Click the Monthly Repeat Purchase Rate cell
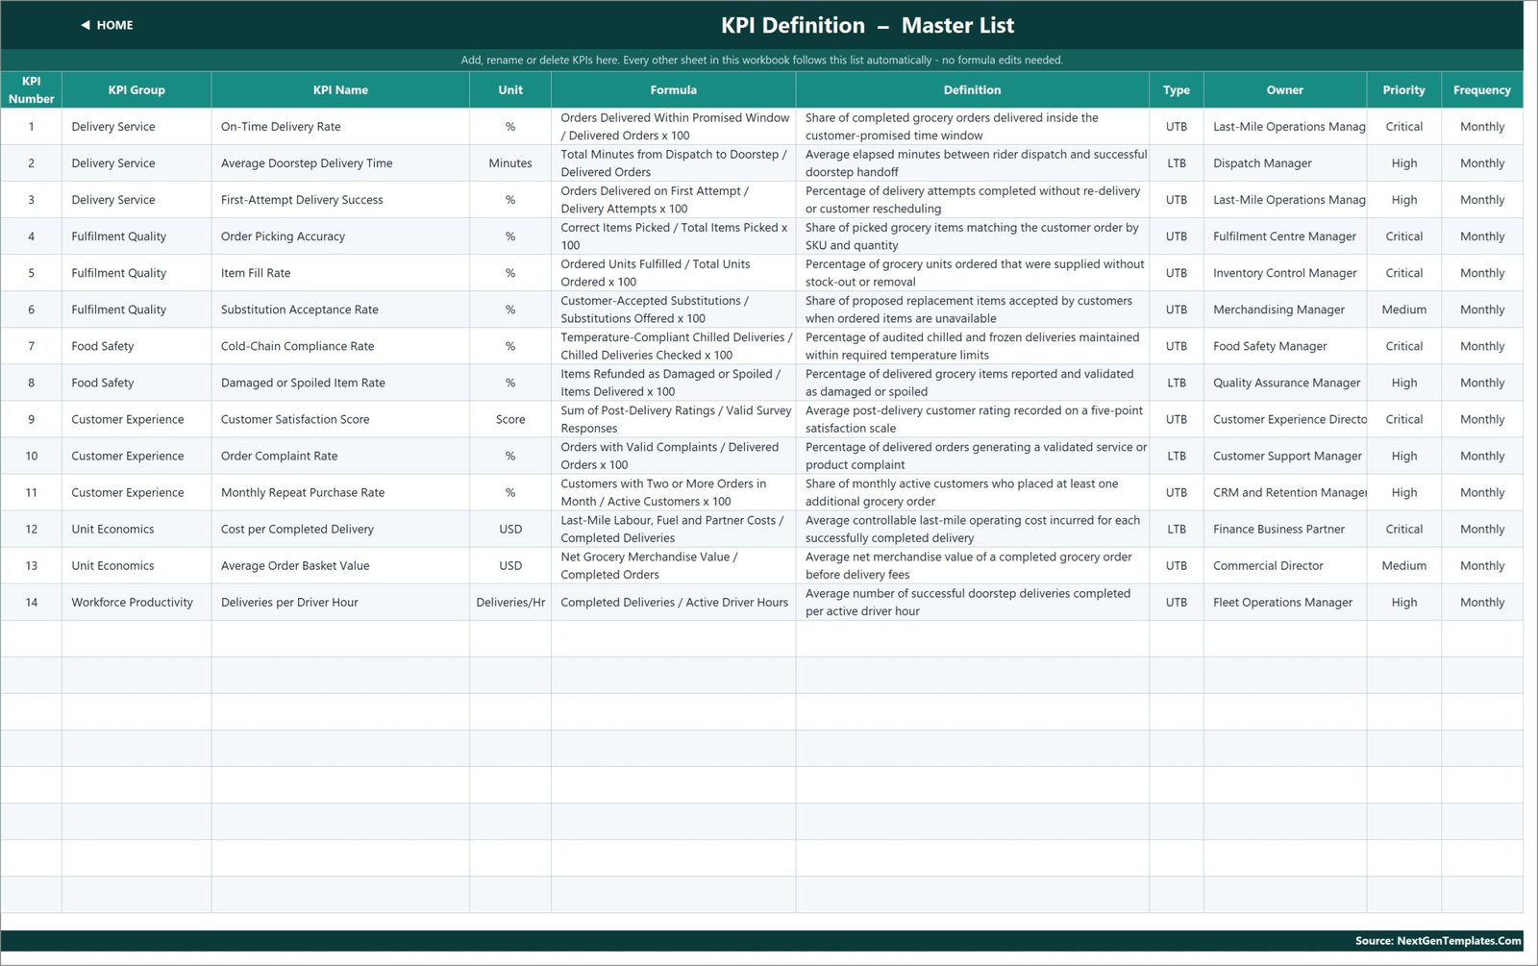Screen dimensions: 1538x966 point(340,492)
